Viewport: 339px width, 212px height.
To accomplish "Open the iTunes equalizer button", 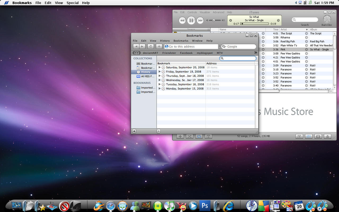I will click(x=309, y=136).
